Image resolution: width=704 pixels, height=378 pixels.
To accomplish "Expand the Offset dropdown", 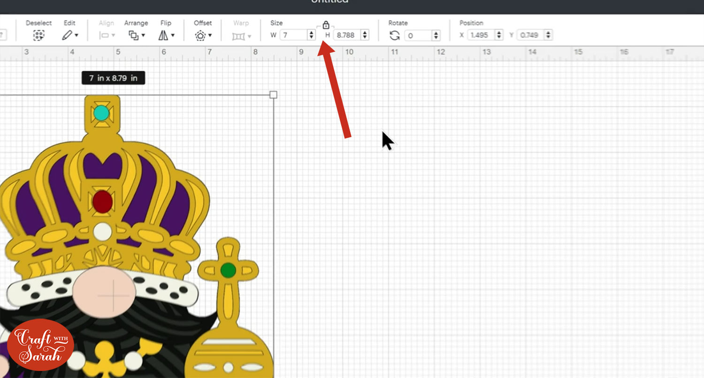I will pyautogui.click(x=203, y=35).
